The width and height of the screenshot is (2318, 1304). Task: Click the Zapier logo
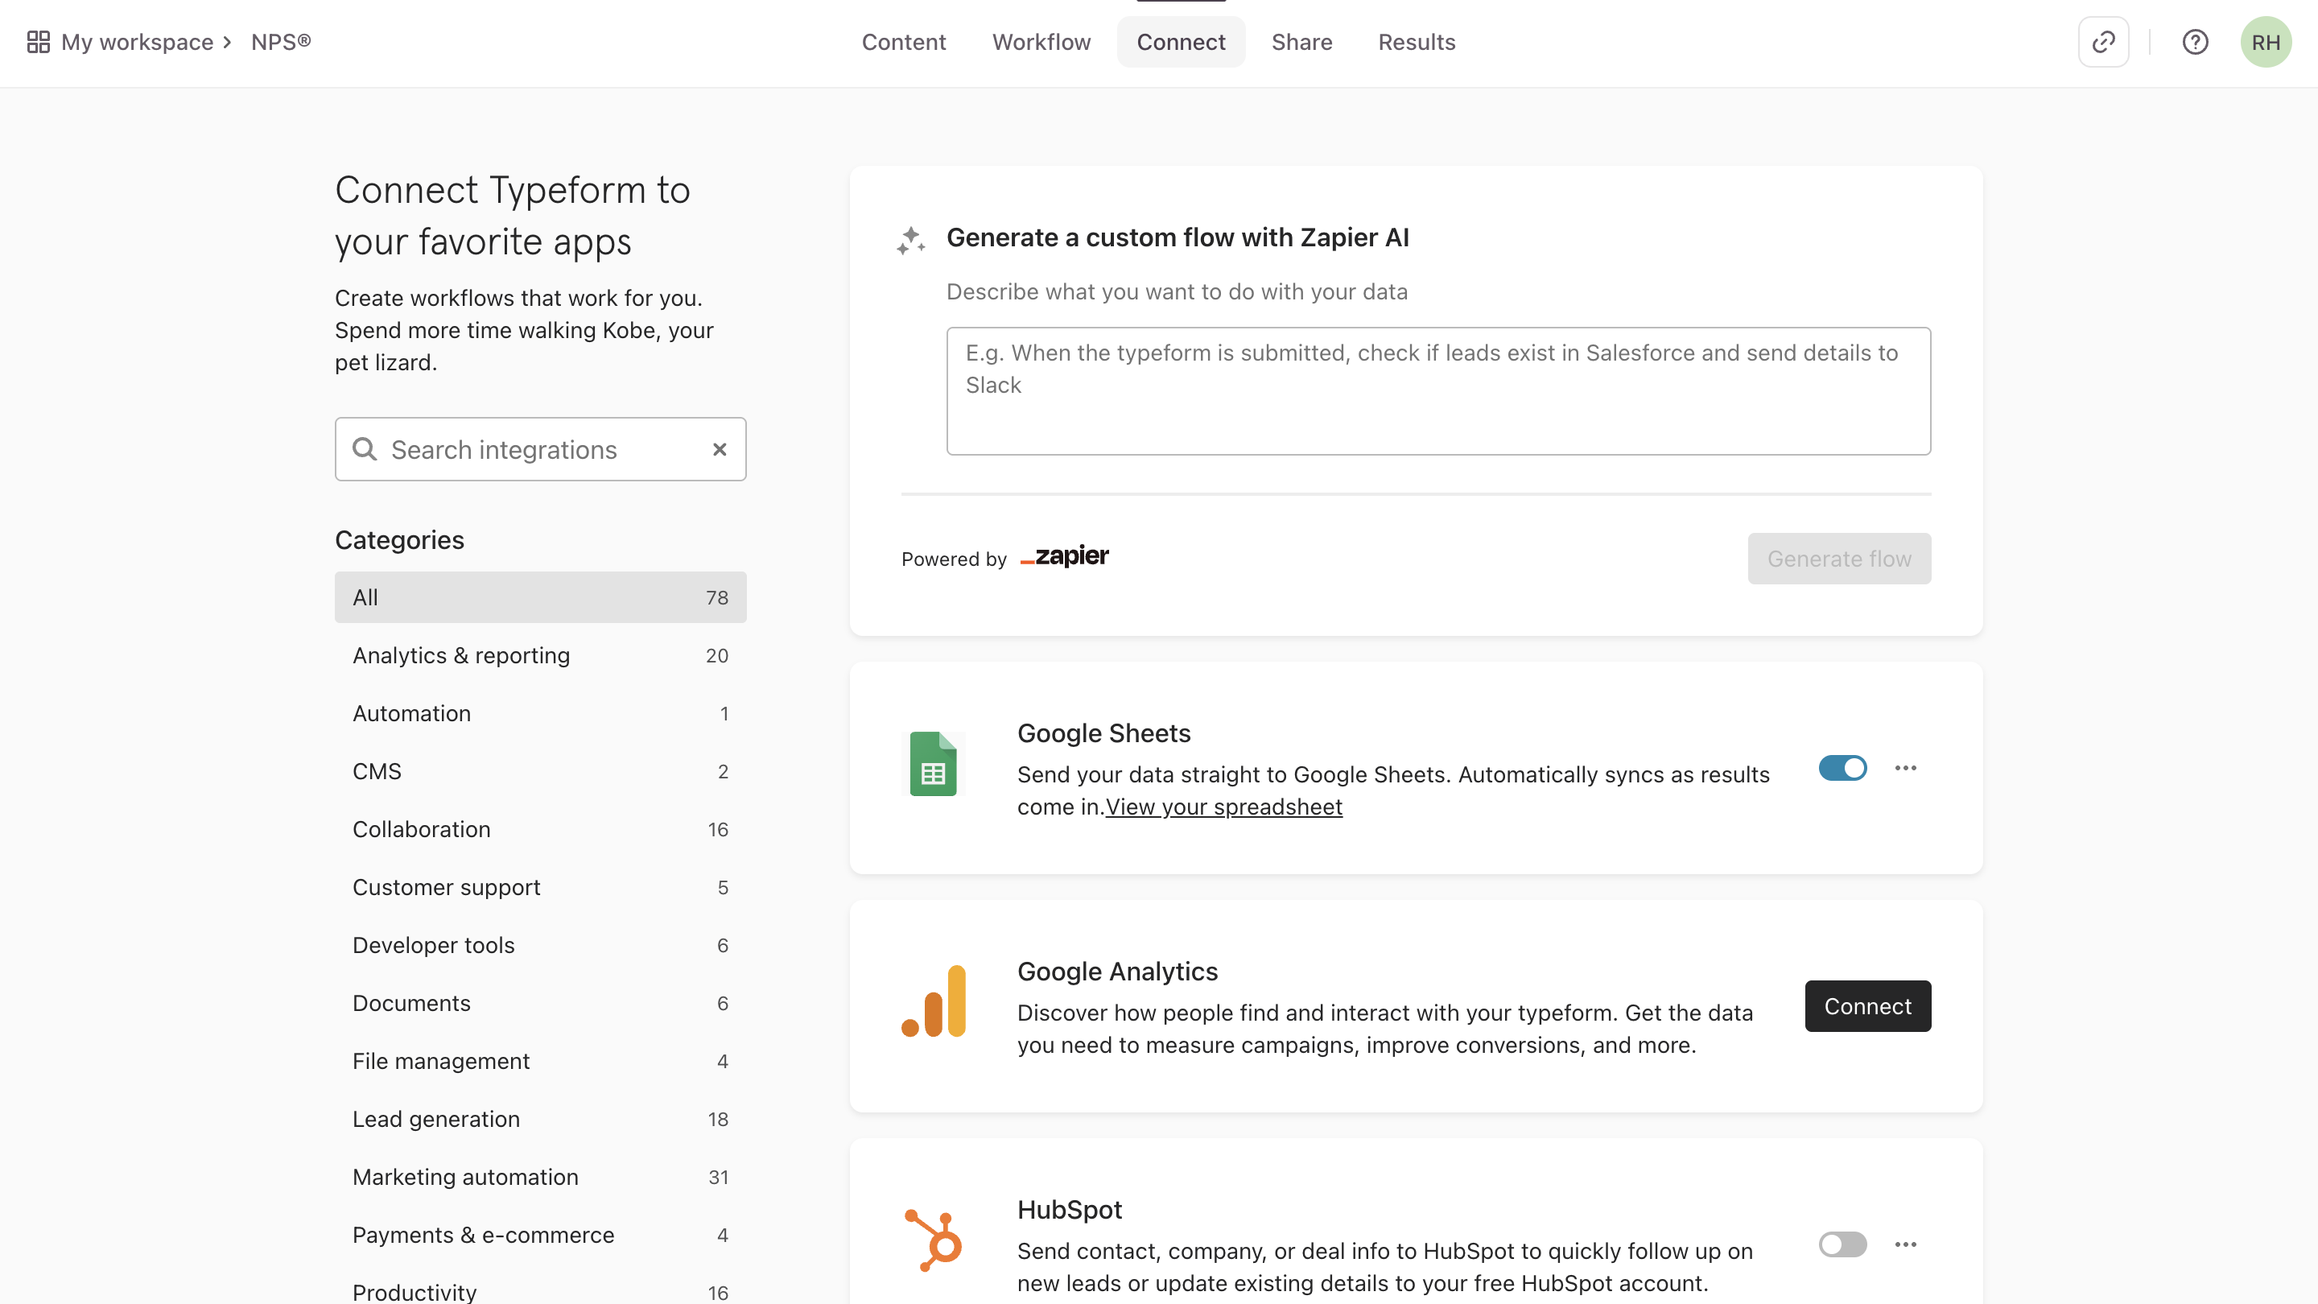1065,557
